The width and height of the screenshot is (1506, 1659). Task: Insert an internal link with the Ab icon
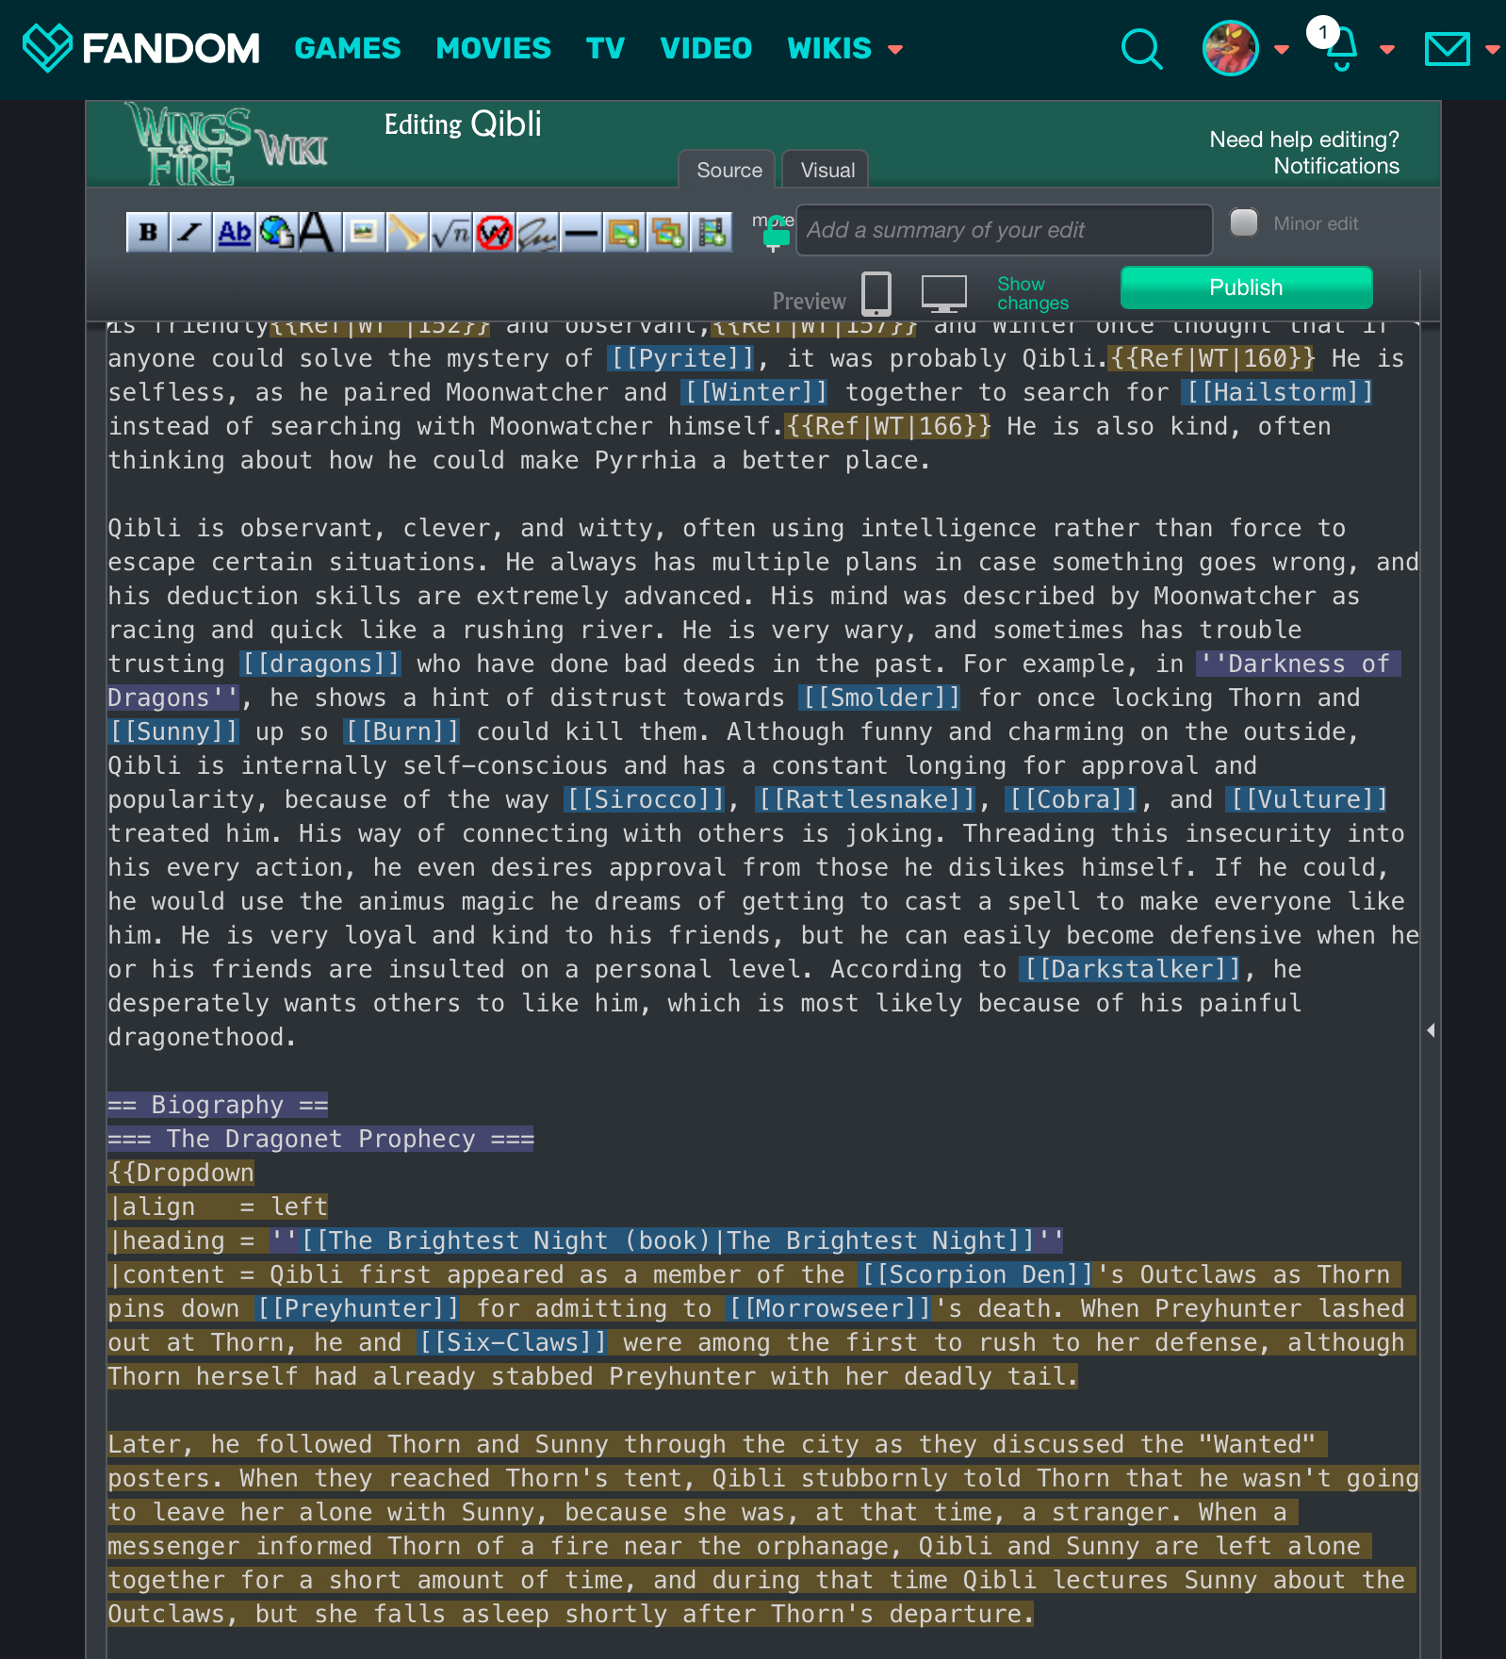[234, 232]
